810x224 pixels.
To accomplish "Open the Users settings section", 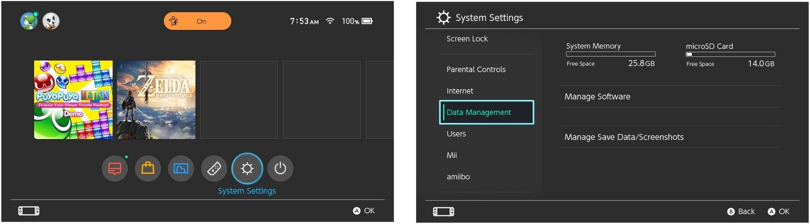I will (456, 134).
